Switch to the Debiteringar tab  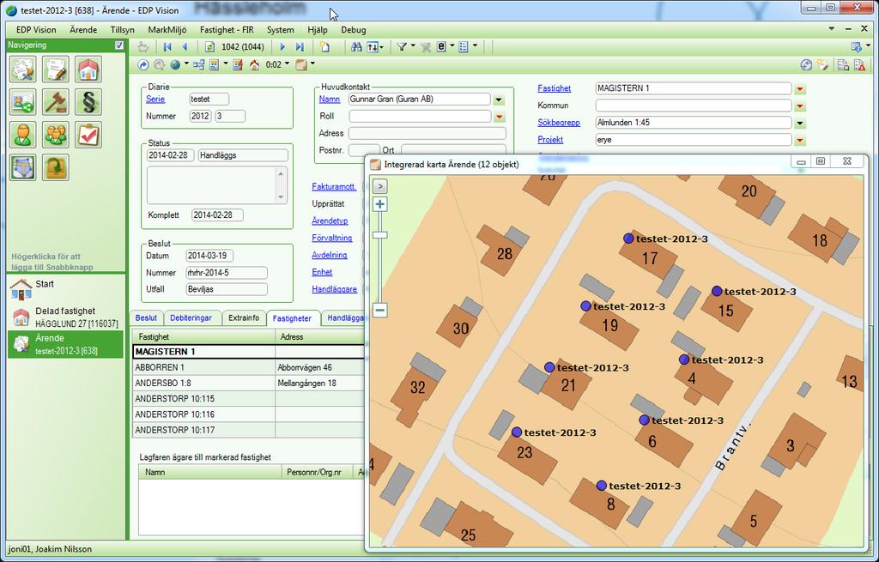click(191, 317)
